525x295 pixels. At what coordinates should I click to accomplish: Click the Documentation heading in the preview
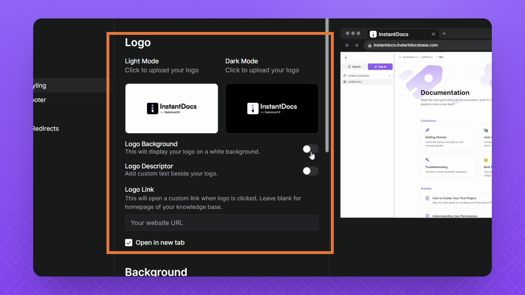[x=445, y=93]
